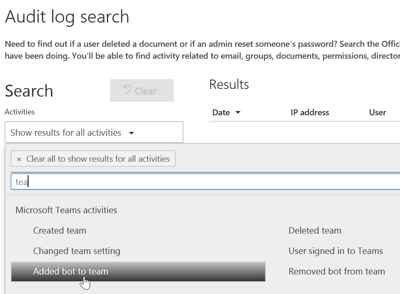
Task: Click the Activities field label
Action: (x=20, y=112)
